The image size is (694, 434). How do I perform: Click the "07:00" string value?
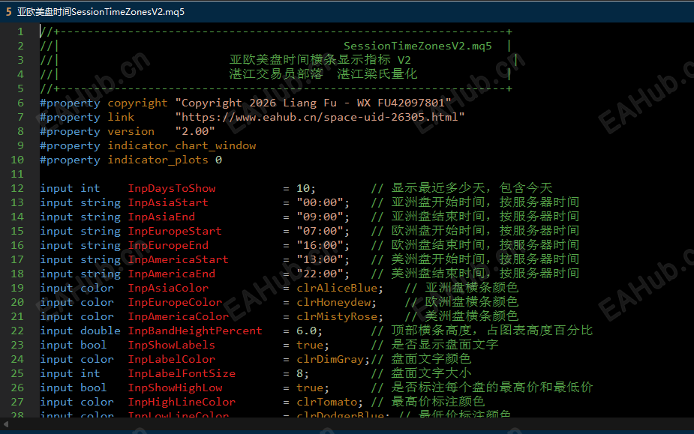320,231
